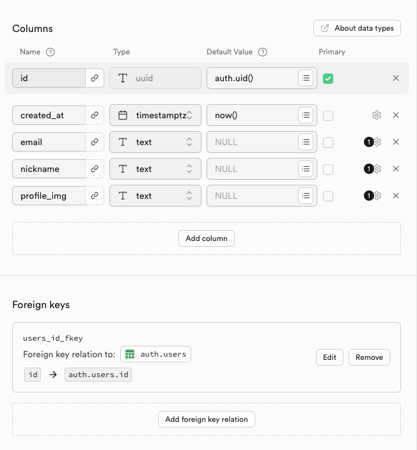Remove the nickname column with X icon
Screen dimensions: 417x450
(396, 169)
